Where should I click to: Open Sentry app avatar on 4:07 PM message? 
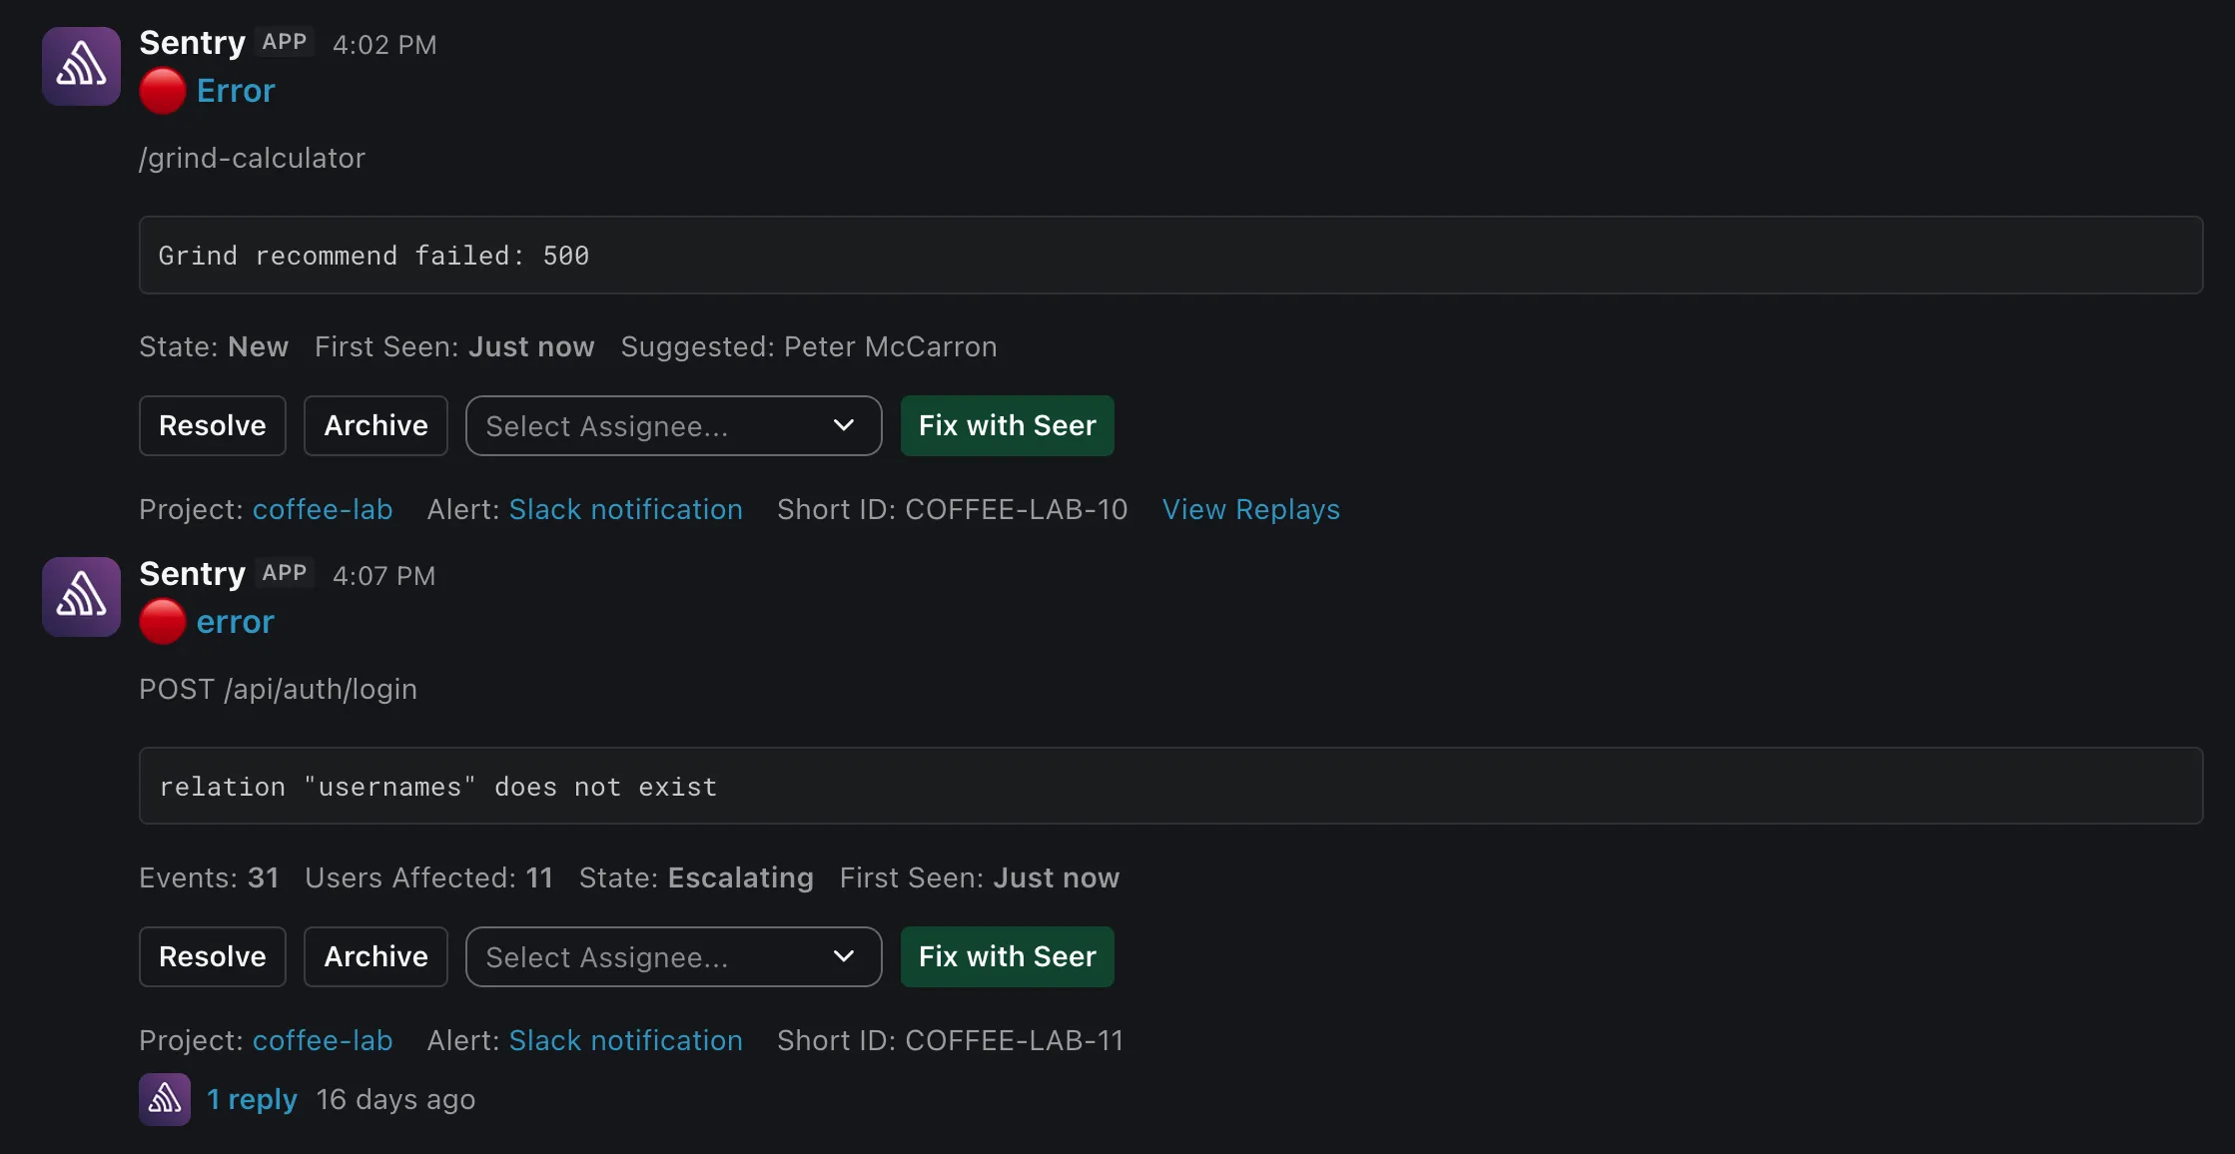[81, 597]
